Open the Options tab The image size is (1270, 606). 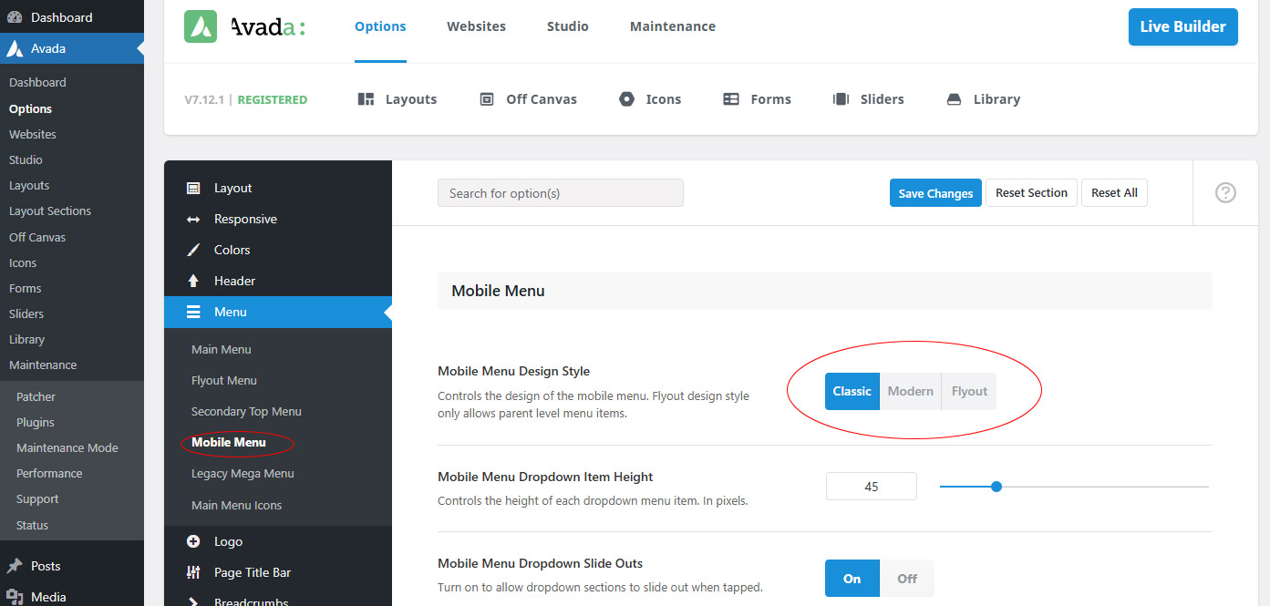click(x=380, y=26)
